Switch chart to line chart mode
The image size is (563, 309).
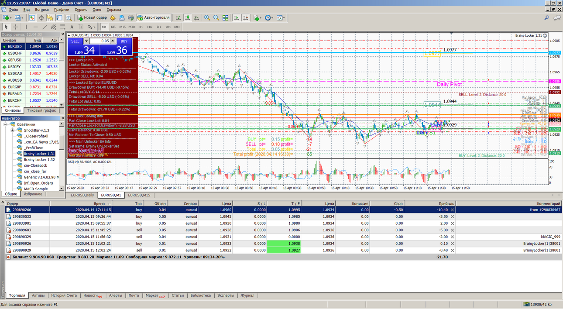coord(197,18)
